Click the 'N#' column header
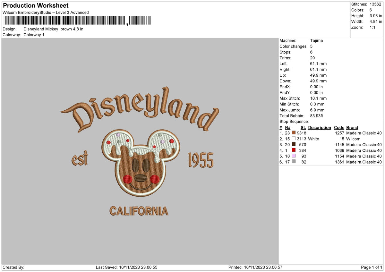 (x=287, y=127)
